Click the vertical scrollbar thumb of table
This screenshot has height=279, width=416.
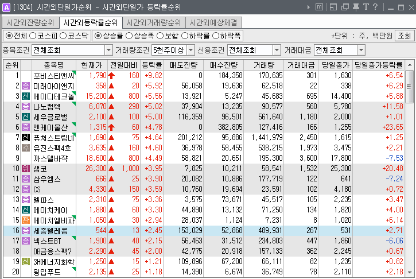click(x=410, y=86)
